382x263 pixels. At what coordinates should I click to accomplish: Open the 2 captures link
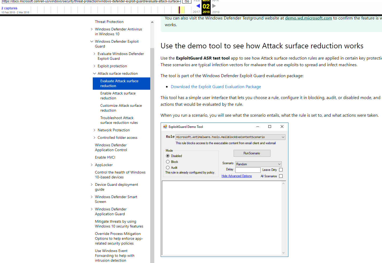pos(9,8)
